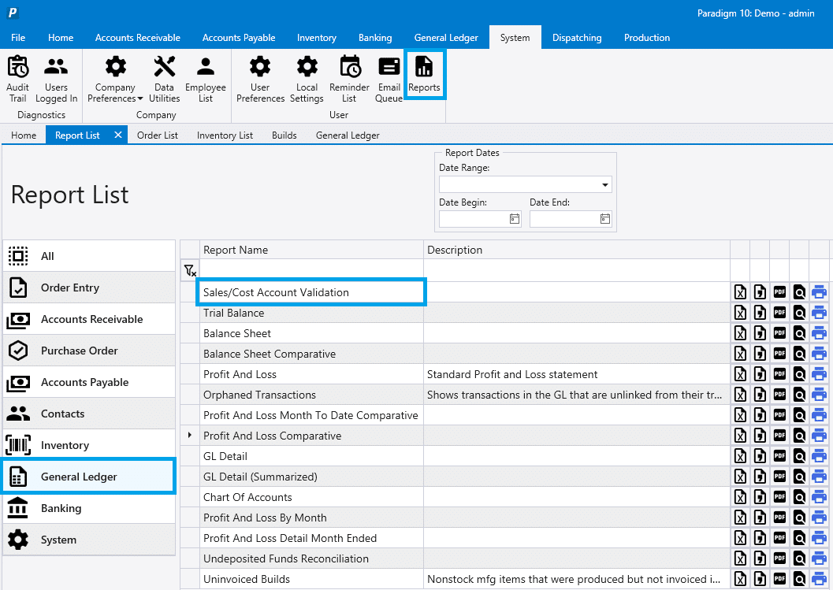Print the Undeposited Funds Reconciliation report
Viewport: 833px width, 590px height.
819,558
